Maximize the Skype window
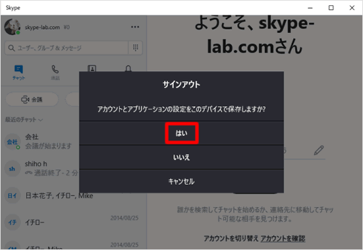363x250 pixels. tap(331, 8)
